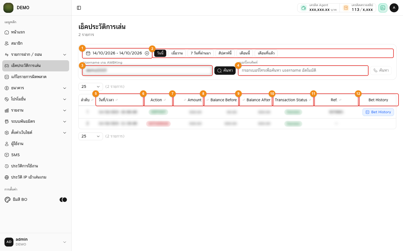Expand the ธนาคาร submenu

(65, 88)
